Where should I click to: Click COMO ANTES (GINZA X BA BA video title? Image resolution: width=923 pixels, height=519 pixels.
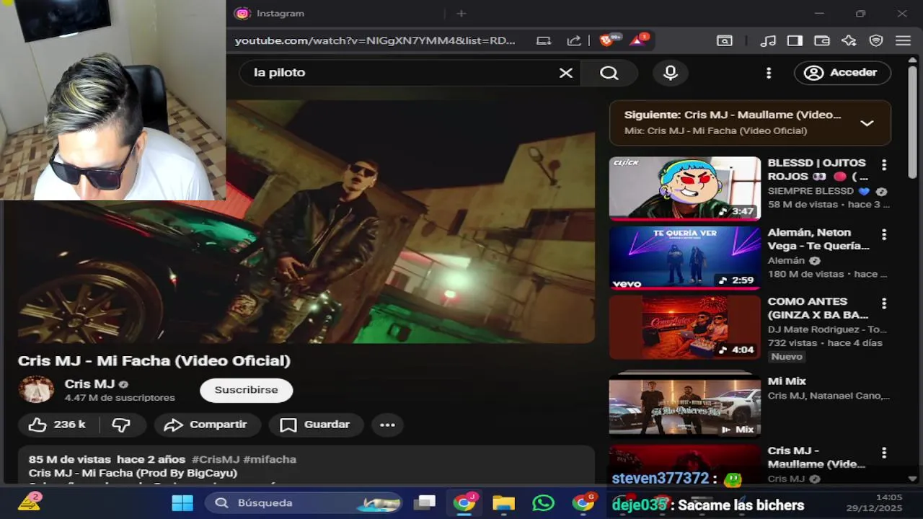point(818,308)
